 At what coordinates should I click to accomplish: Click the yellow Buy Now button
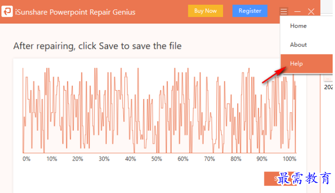click(x=205, y=11)
